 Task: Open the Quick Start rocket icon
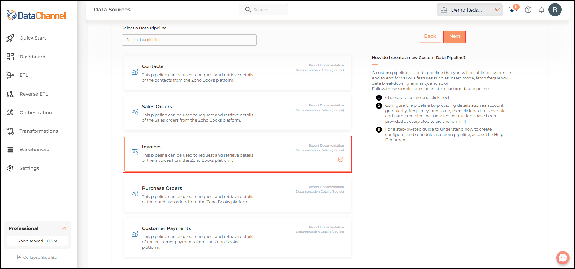pyautogui.click(x=10, y=38)
